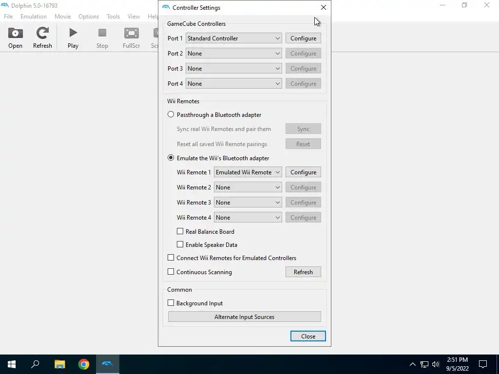The image size is (499, 374).
Task: Click the Play toolbar icon
Action: 73,38
